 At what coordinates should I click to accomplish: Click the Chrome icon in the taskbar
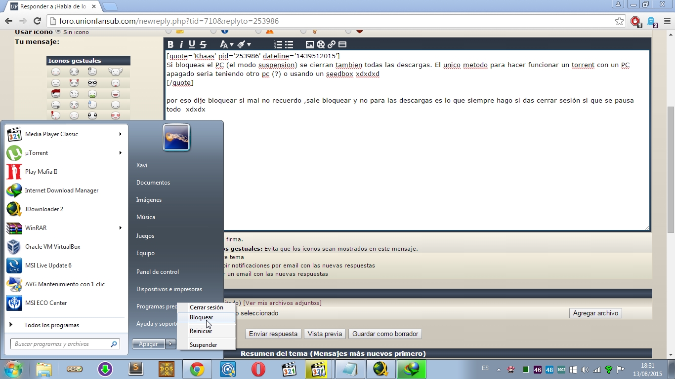pyautogui.click(x=197, y=369)
